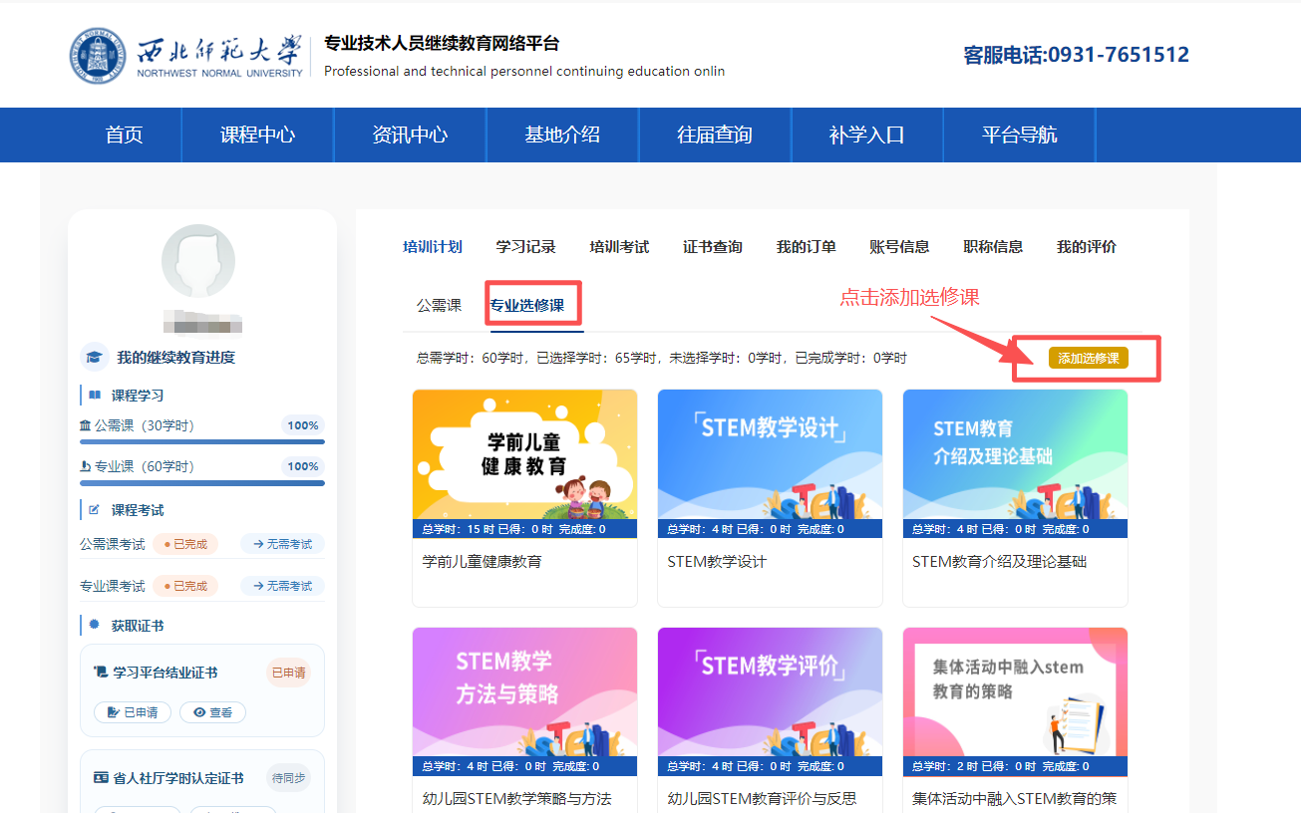Go to the 我的订单 tab
This screenshot has height=813, width=1301.
point(807,247)
